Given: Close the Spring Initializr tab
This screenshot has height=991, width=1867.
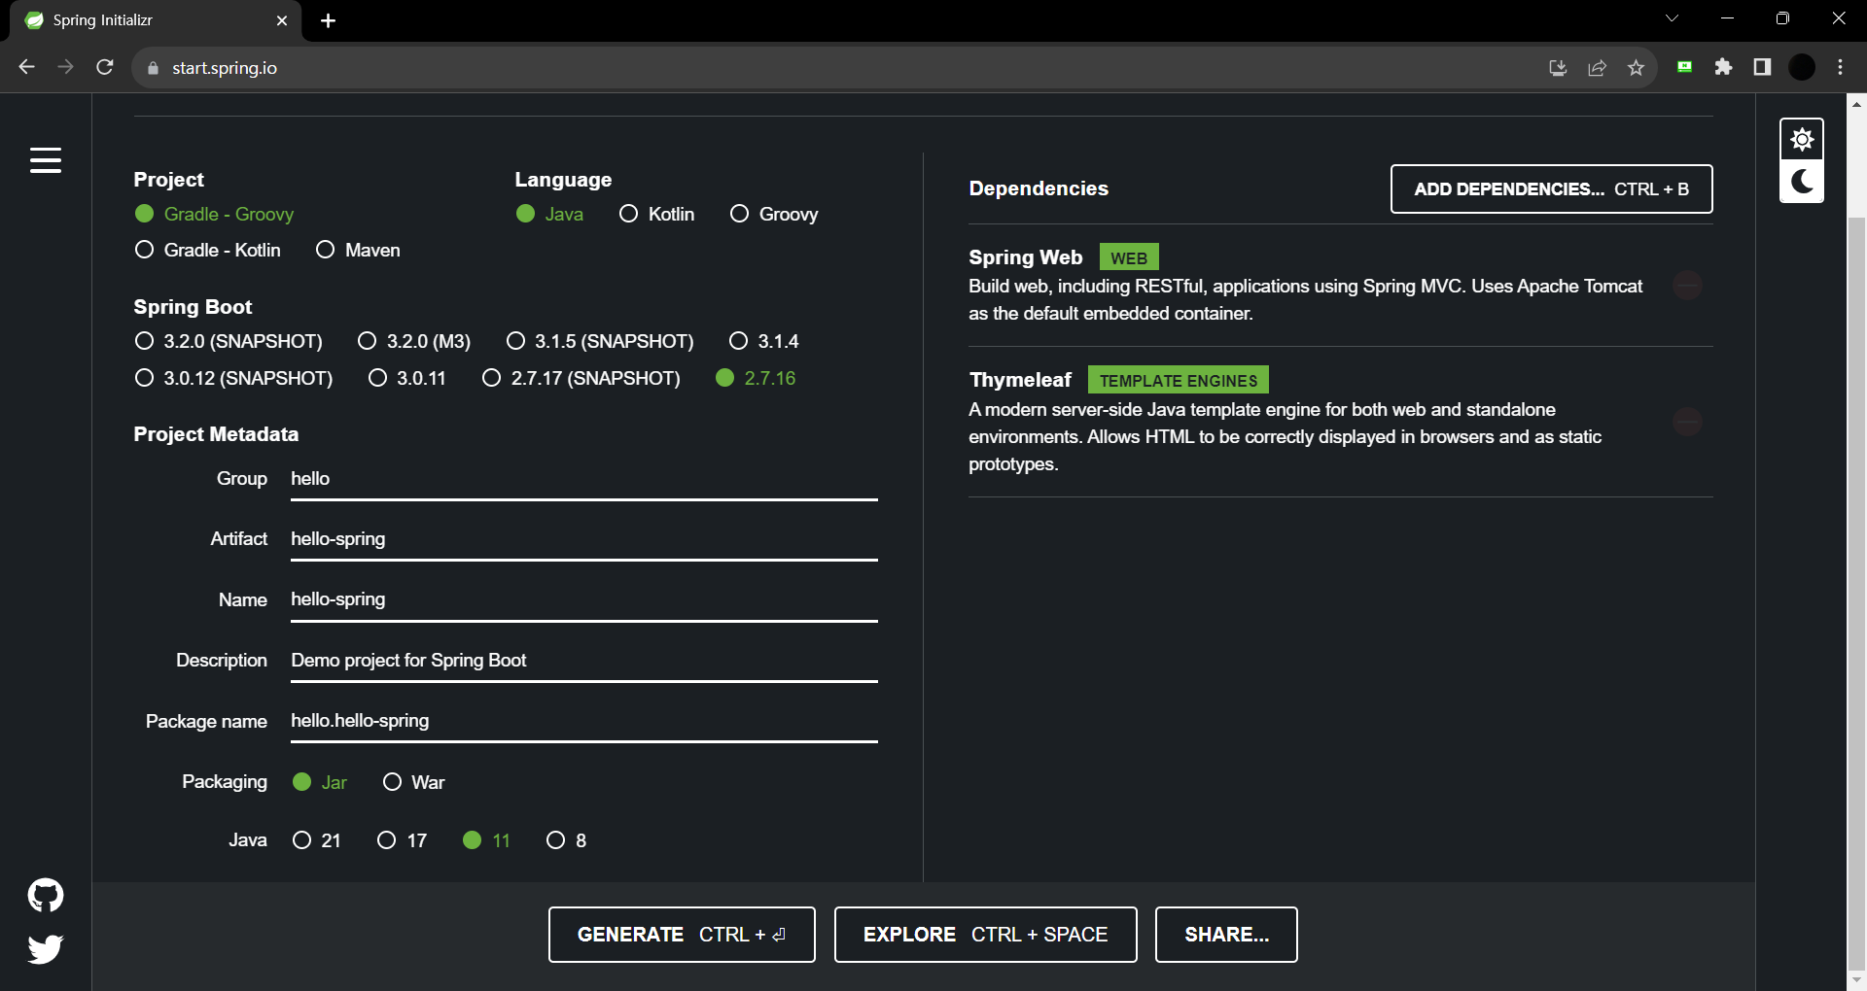Looking at the screenshot, I should pos(282,20).
